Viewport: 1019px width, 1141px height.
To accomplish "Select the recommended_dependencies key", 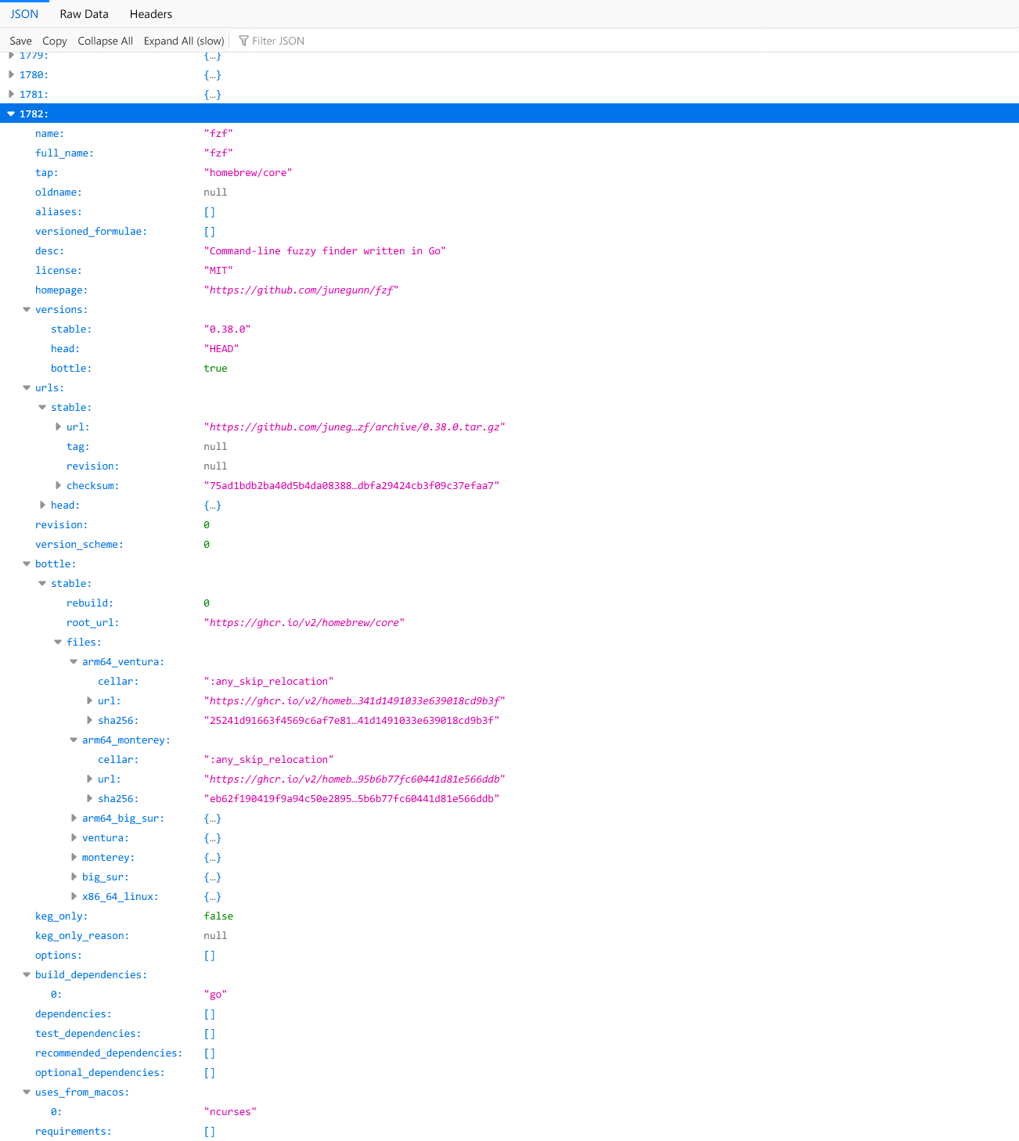I will [109, 1053].
